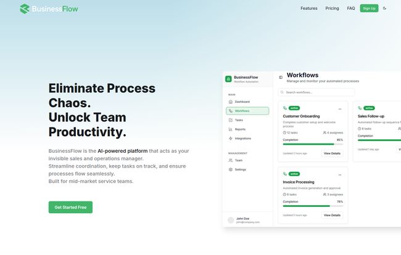
Task: Open Tasks from the sidebar
Action: coord(247,120)
